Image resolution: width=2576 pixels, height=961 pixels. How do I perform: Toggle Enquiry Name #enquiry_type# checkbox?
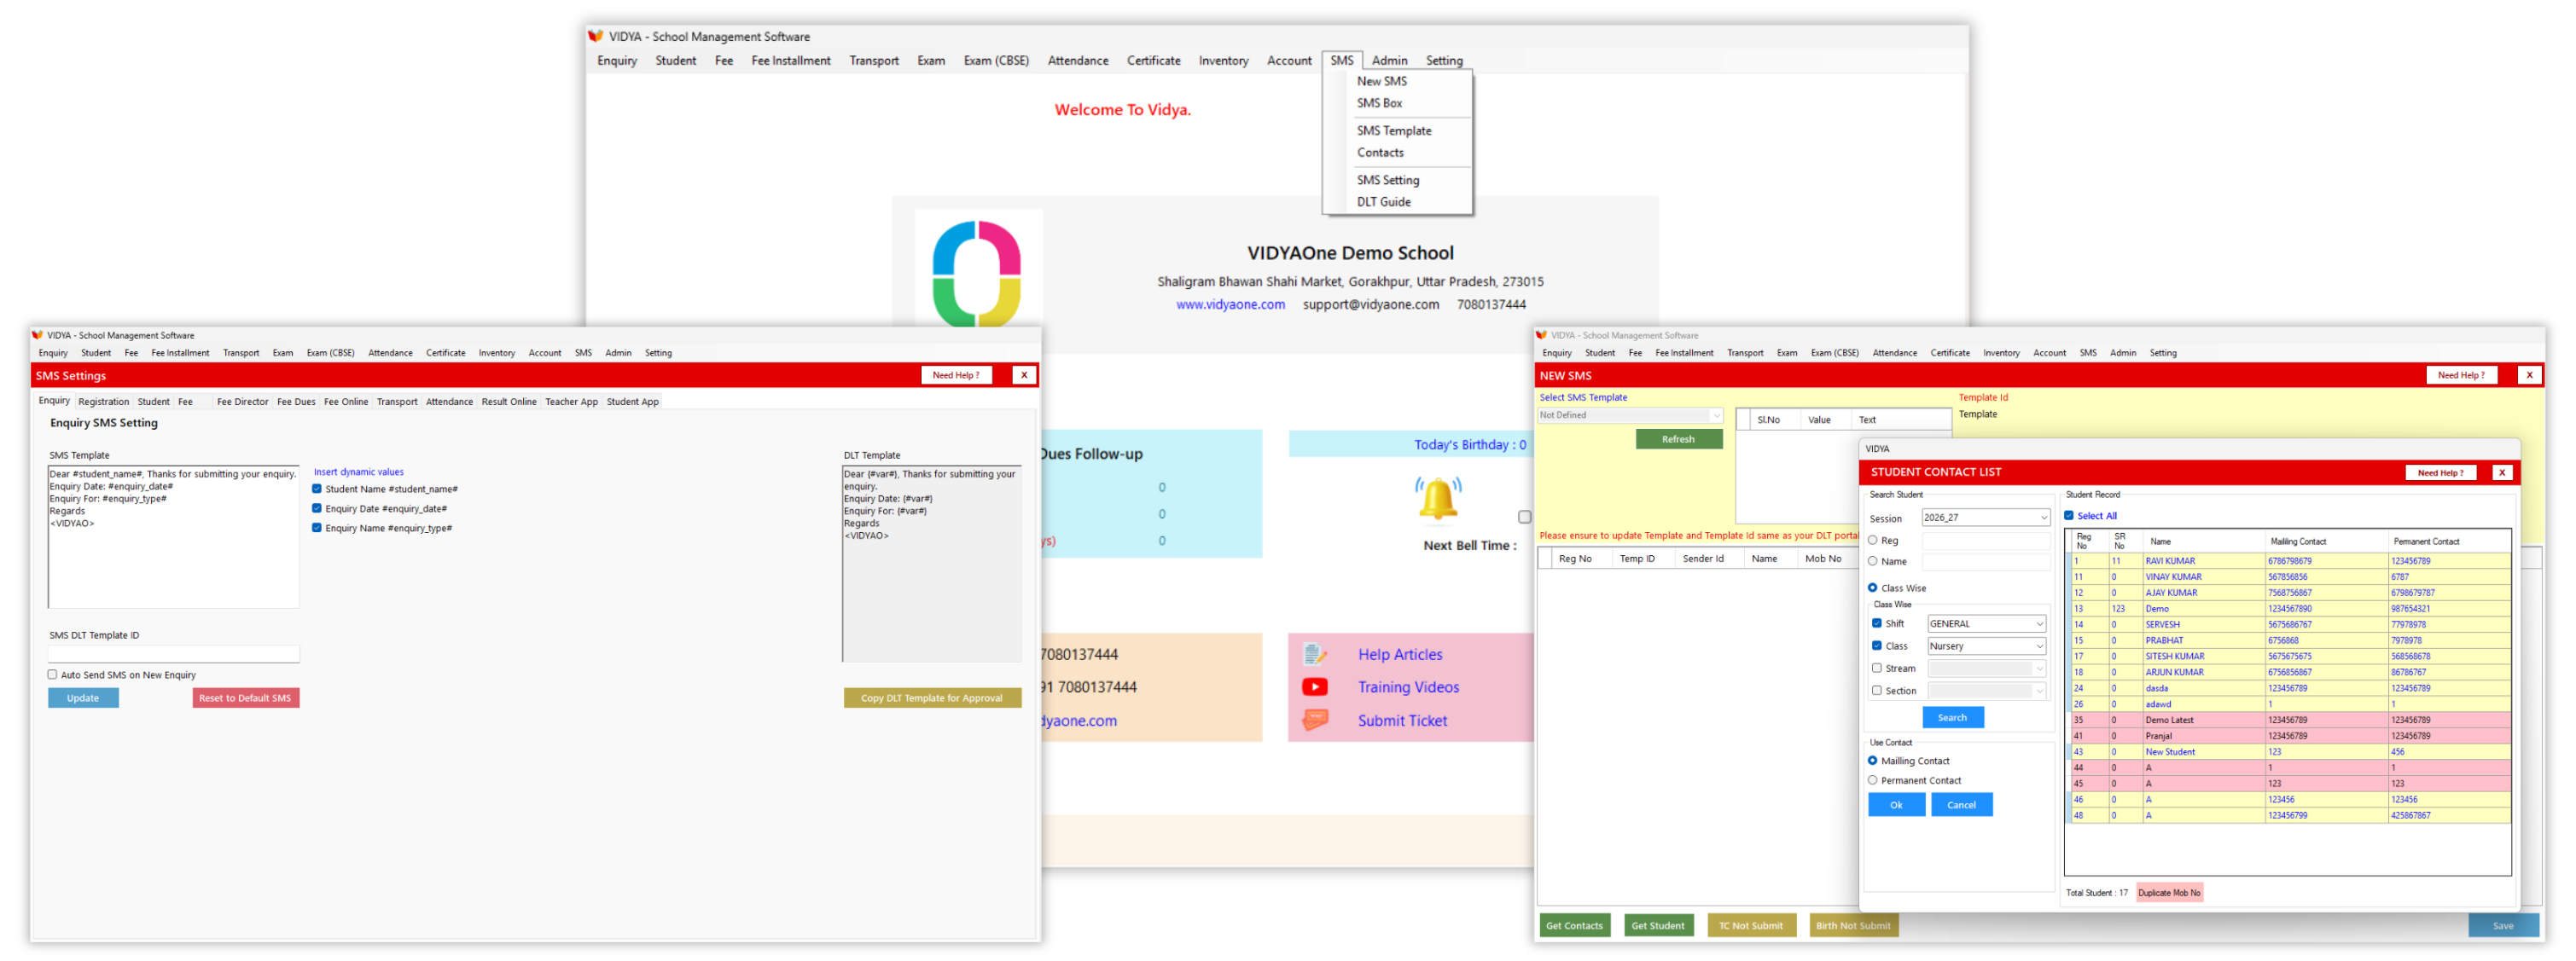[317, 528]
